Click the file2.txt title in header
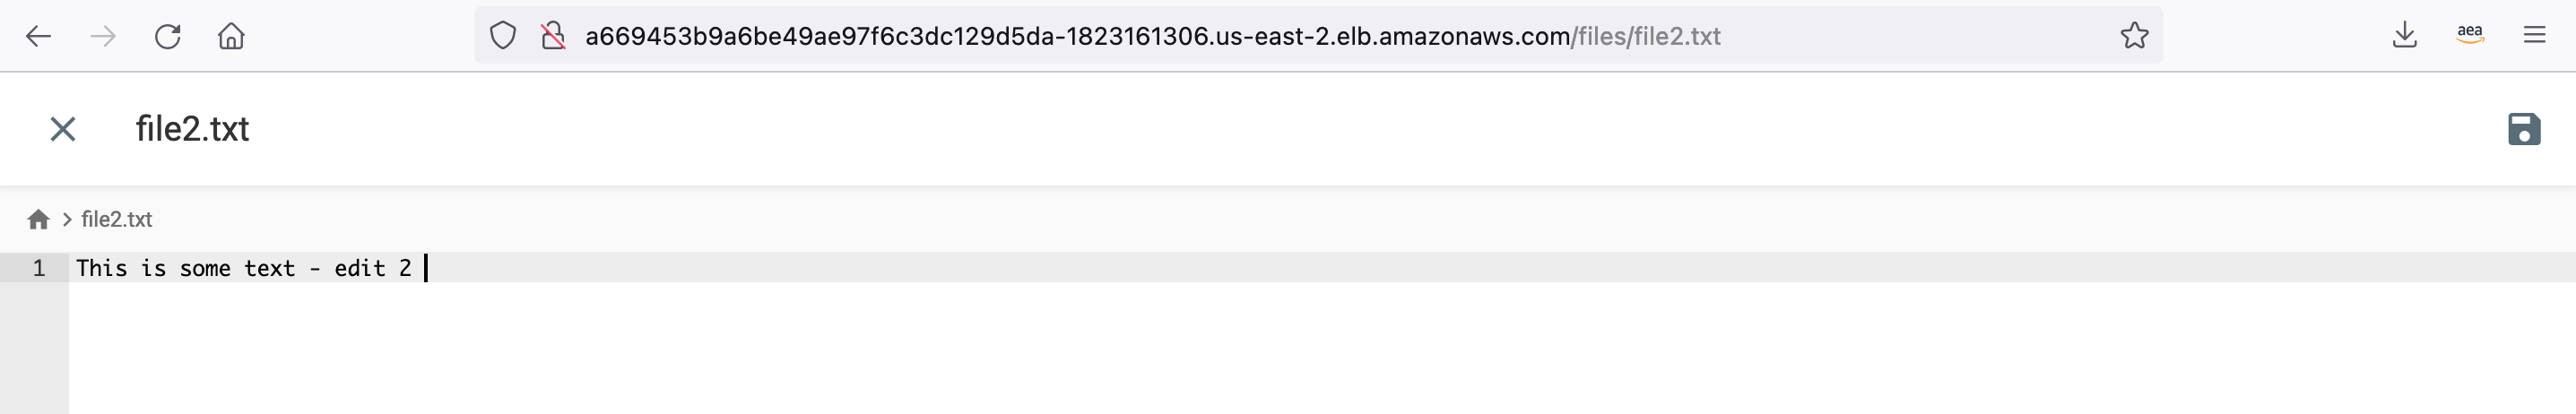The height and width of the screenshot is (414, 2576). 192,129
